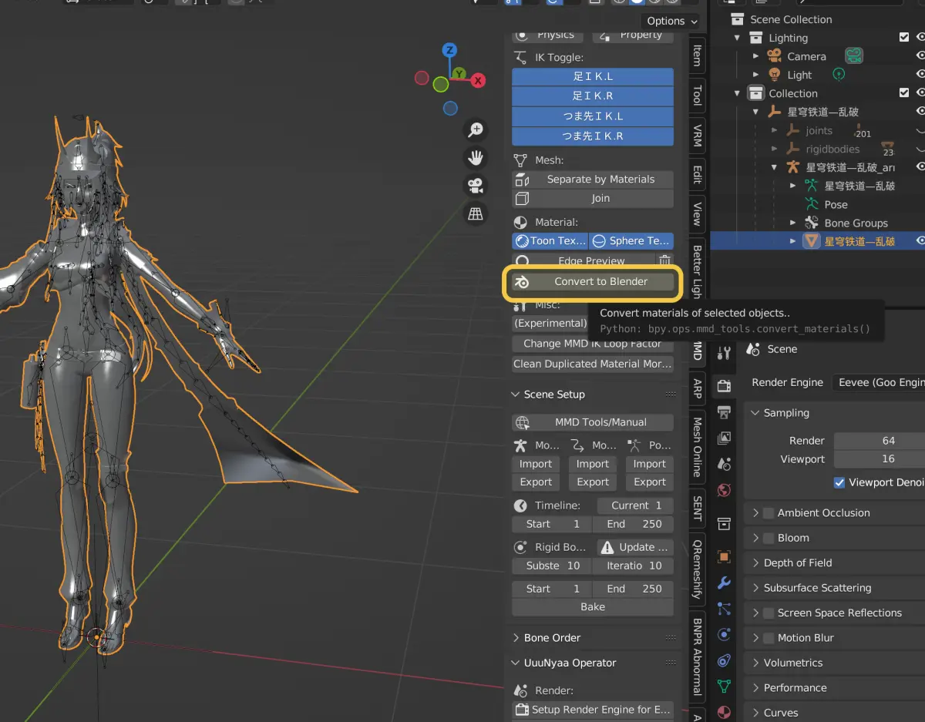Screen dimensions: 925x722
Task: Toggle camera view with the camera icon
Action: [x=476, y=186]
